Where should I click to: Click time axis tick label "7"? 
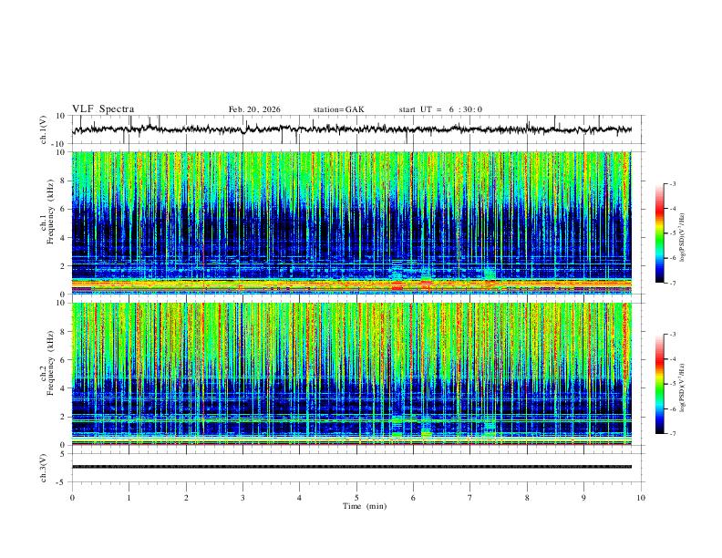[470, 498]
